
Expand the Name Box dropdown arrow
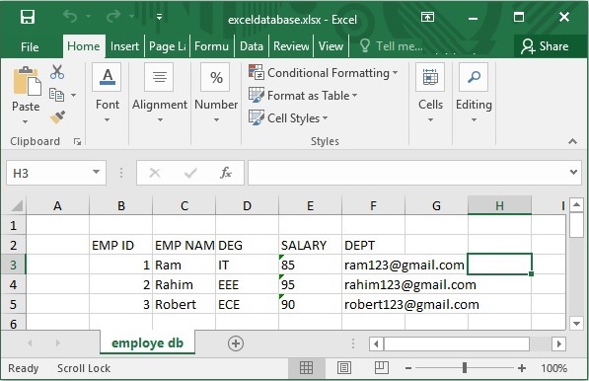coord(96,172)
